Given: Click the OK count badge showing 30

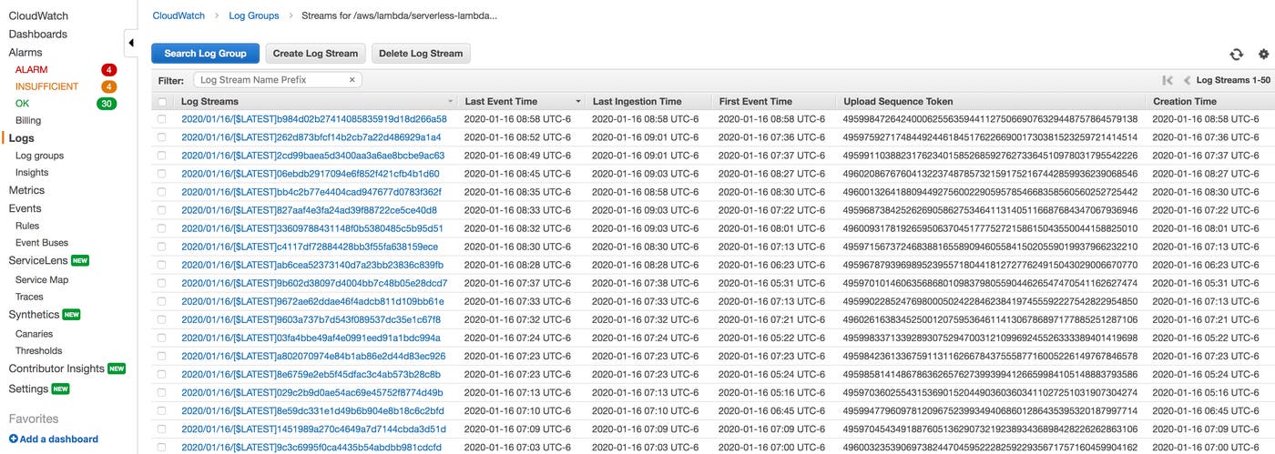Looking at the screenshot, I should pos(107,104).
